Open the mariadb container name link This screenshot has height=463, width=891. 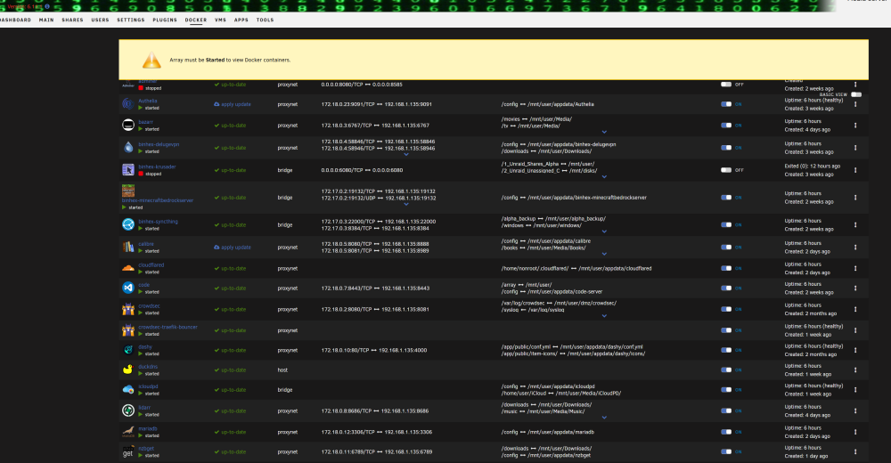point(148,429)
